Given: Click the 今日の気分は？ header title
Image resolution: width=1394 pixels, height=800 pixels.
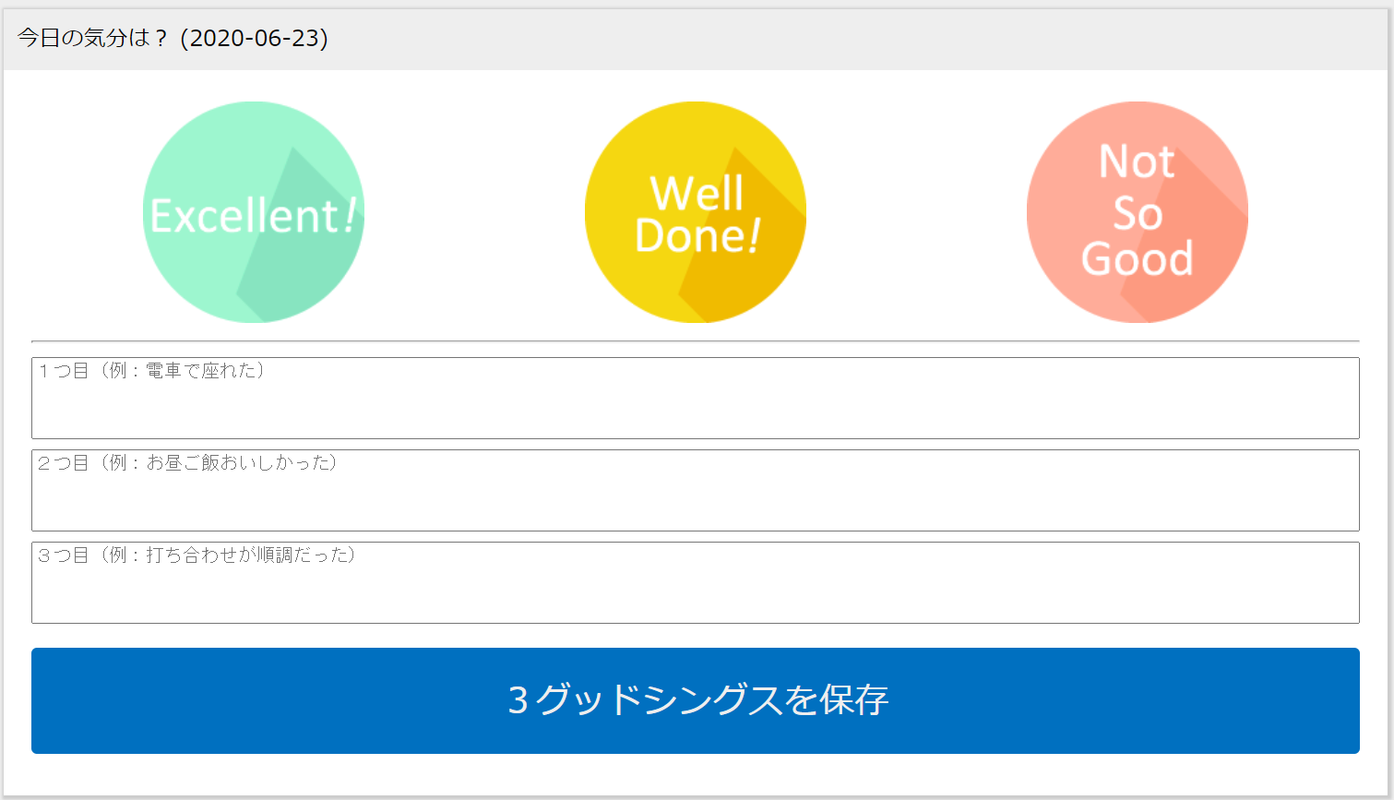Looking at the screenshot, I should (x=92, y=38).
